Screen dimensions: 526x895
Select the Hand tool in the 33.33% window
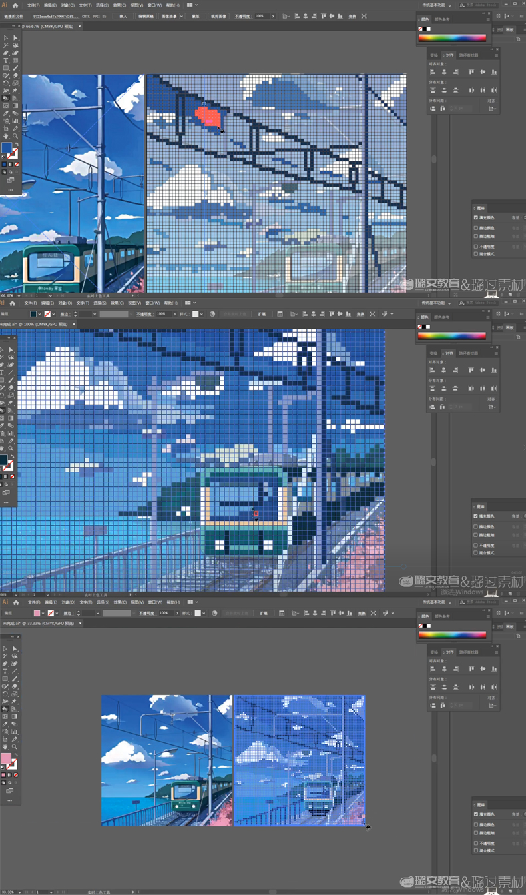point(5,746)
